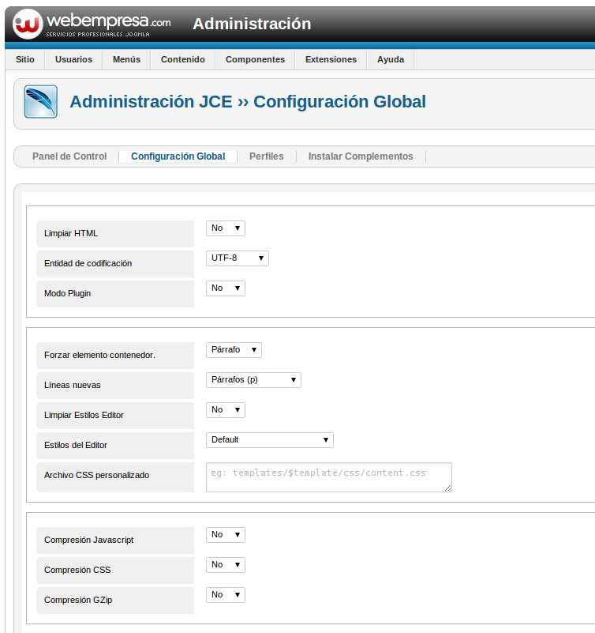This screenshot has height=633, width=595.
Task: Select the Configuración Global tab
Action: tap(178, 156)
